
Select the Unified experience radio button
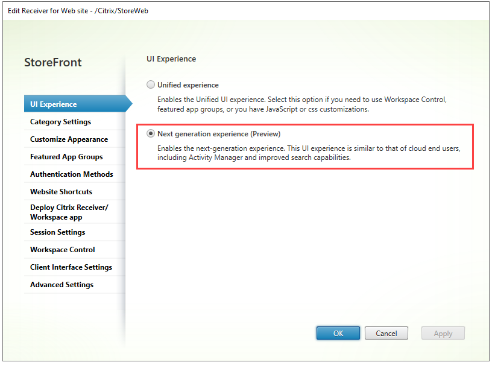click(x=151, y=85)
